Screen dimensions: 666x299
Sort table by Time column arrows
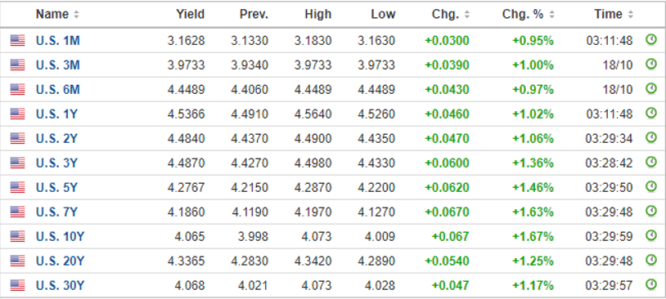[x=630, y=15]
